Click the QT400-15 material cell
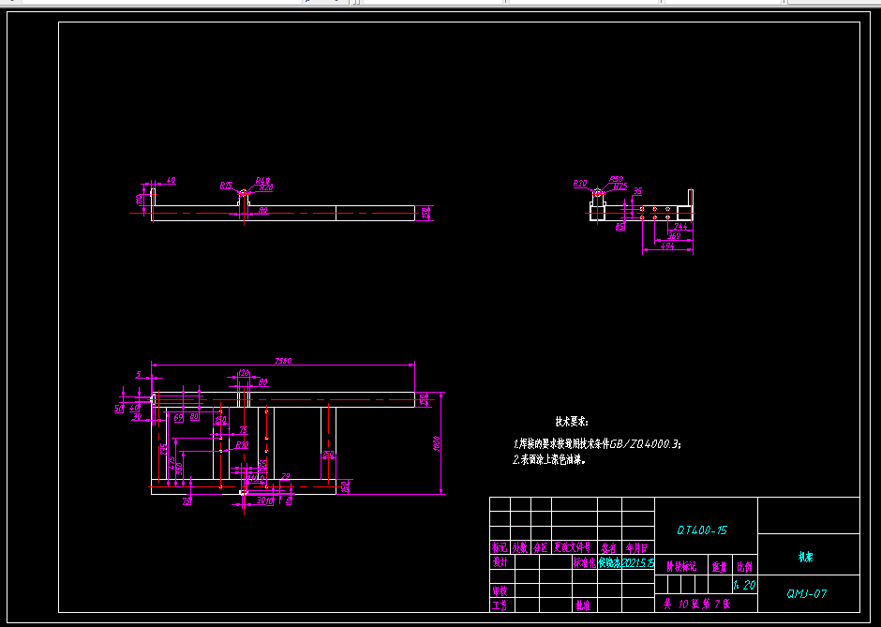Screen dimensions: 881x627 coord(702,530)
